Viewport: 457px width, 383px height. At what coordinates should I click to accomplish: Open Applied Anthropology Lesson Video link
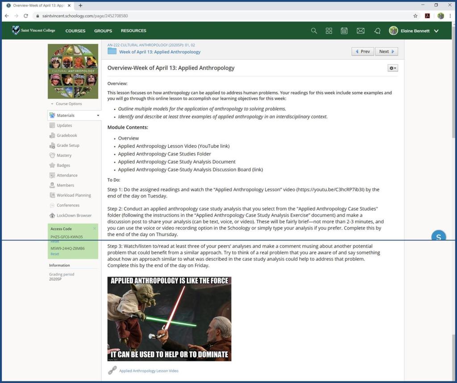[149, 371]
